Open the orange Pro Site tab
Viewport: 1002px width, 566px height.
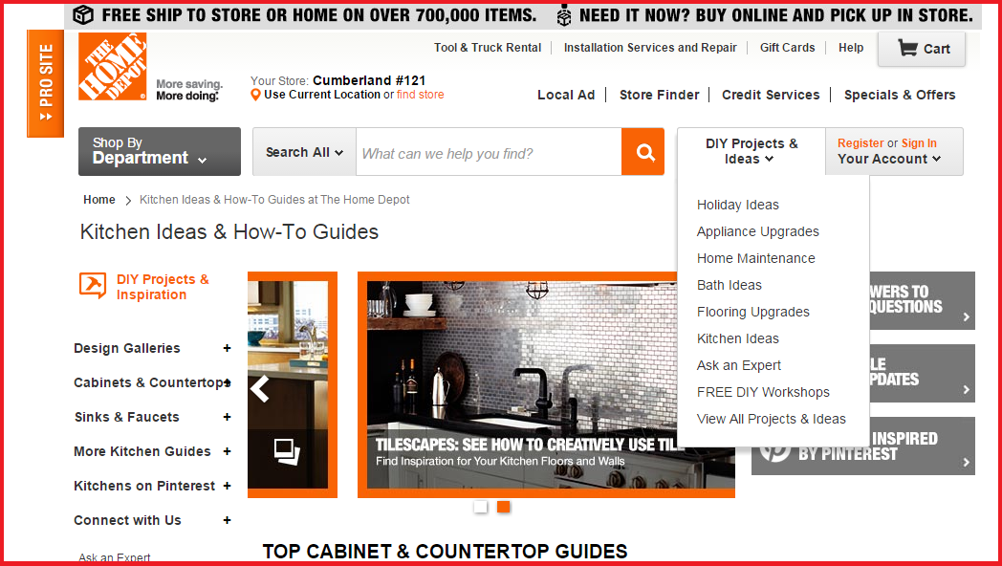click(x=45, y=83)
